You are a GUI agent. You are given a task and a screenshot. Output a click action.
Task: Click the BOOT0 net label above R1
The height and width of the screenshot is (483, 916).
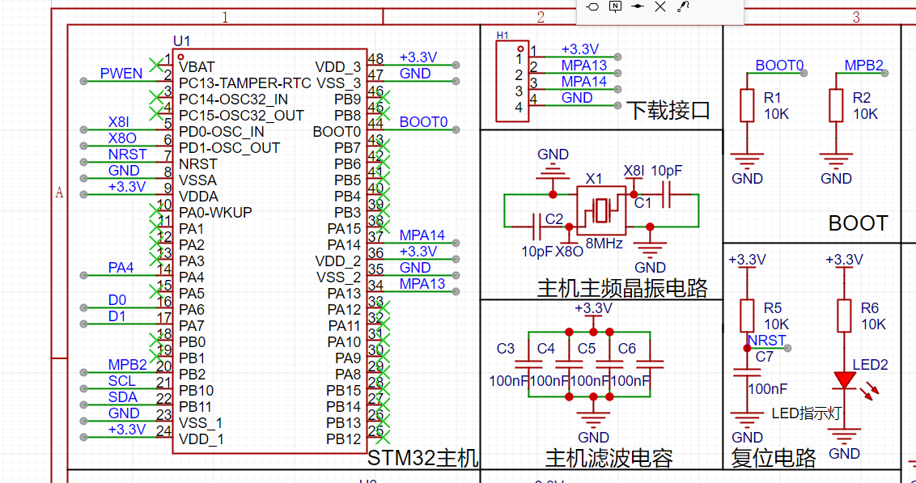(x=779, y=65)
